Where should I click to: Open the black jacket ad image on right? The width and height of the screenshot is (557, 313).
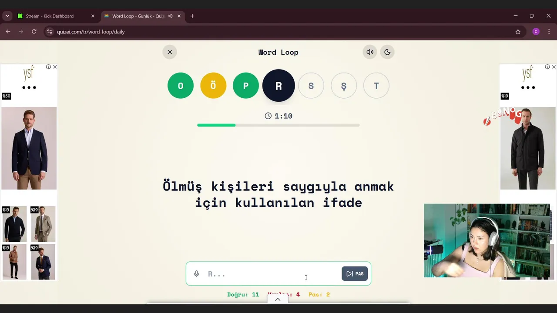pos(528,148)
